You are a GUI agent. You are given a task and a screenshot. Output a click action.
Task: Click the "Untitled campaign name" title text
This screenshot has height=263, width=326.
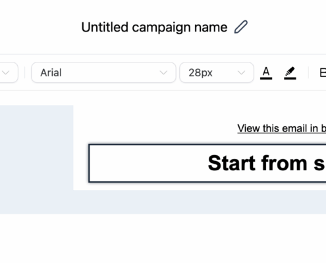[x=154, y=27]
